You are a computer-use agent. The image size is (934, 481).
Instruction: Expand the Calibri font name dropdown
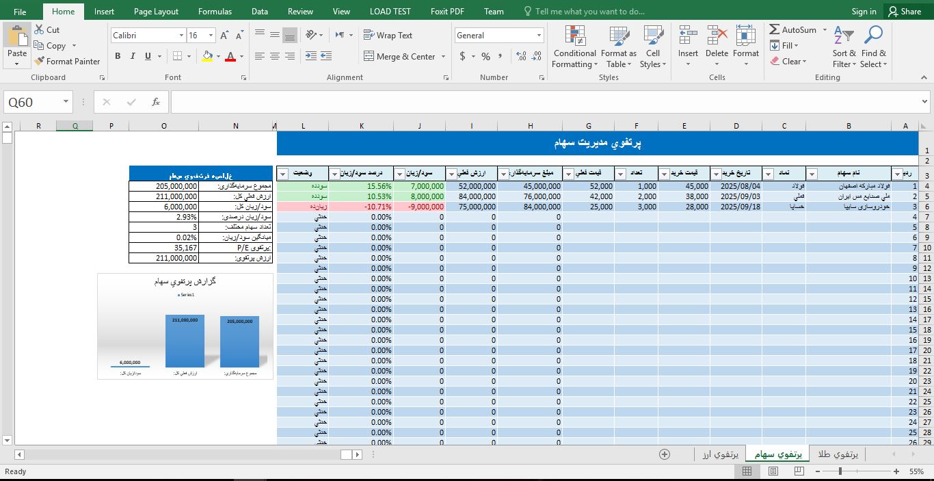coord(181,36)
